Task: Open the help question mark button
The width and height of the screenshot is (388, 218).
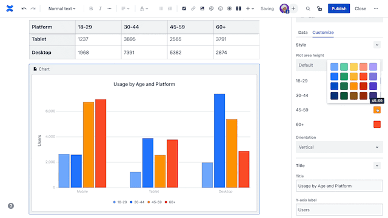Action: (11, 206)
